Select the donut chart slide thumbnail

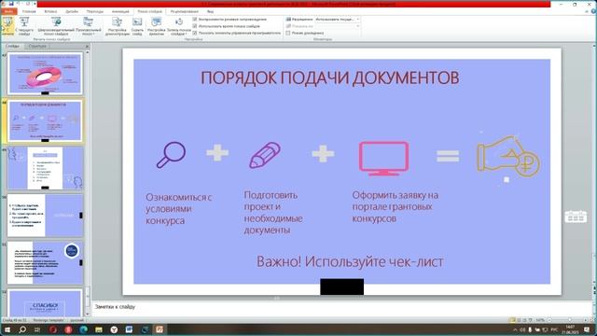coord(45,74)
